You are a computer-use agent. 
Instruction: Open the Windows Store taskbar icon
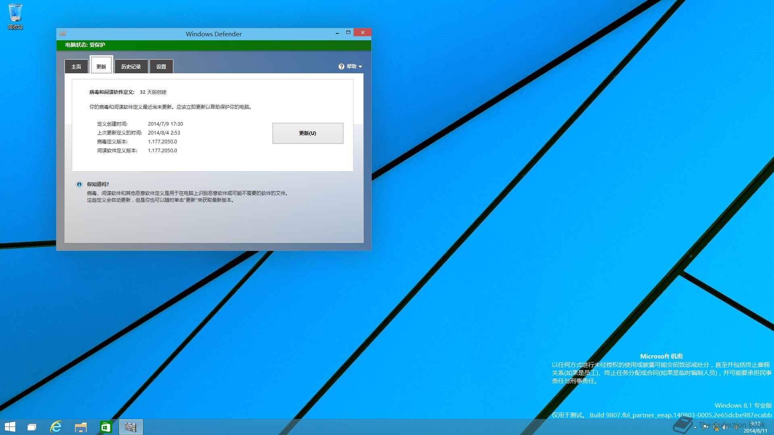tap(106, 427)
